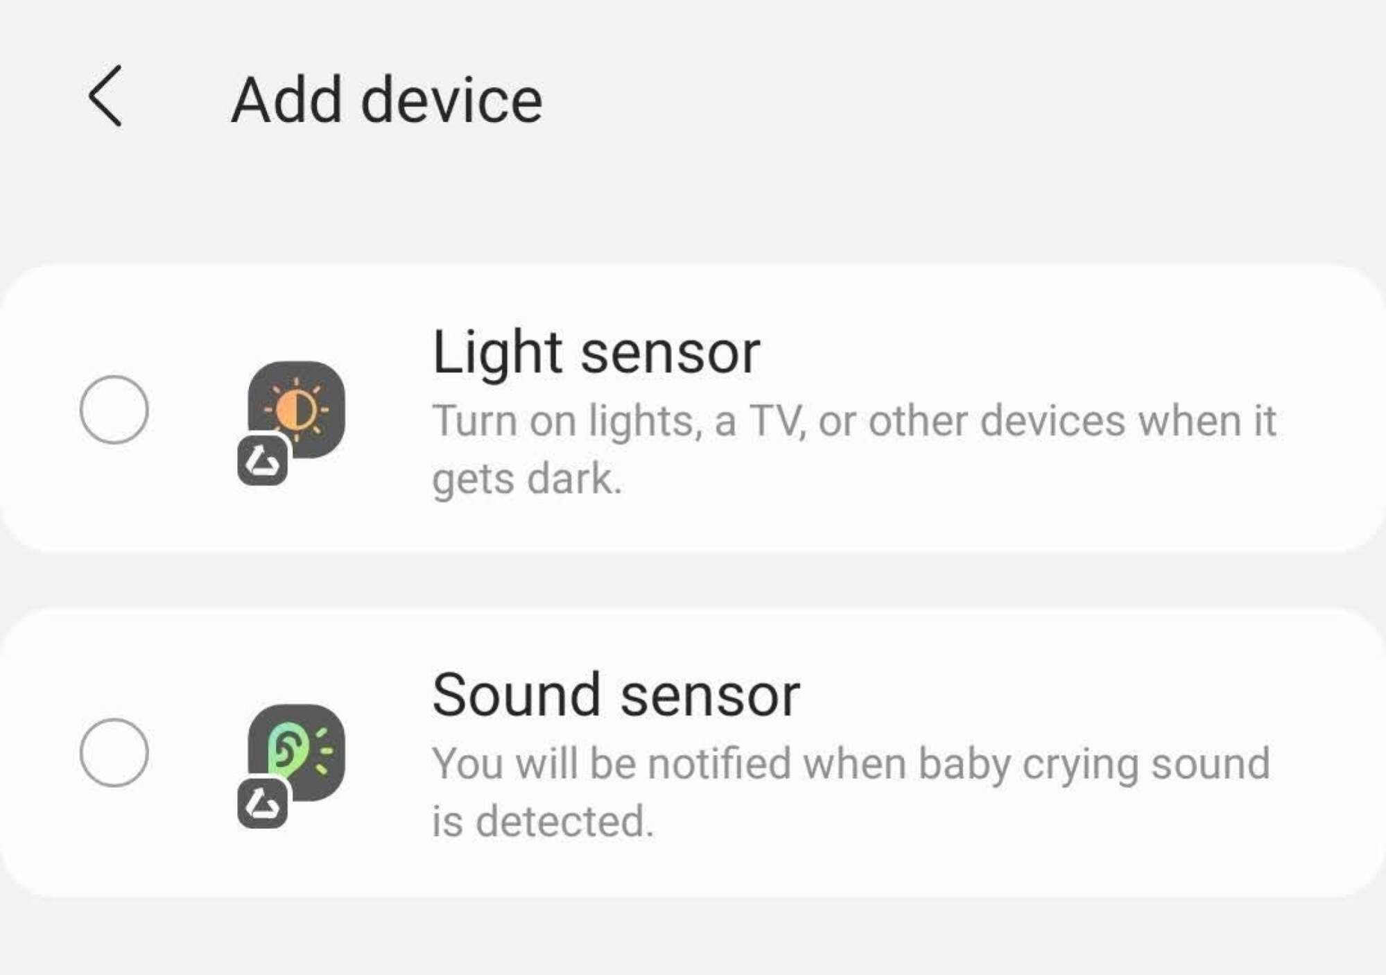Image resolution: width=1386 pixels, height=975 pixels.
Task: Tap the 'is detected.' line of text
Action: [543, 821]
